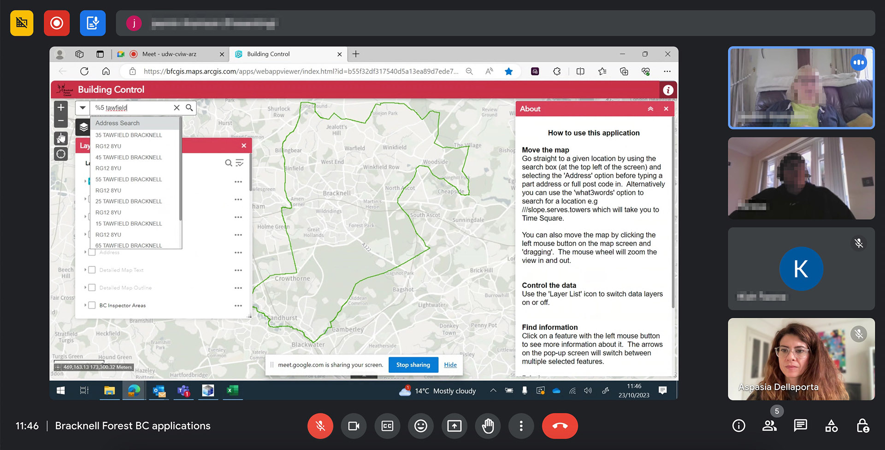Click the Hide link in the sharing banner
The image size is (885, 450).
[450, 365]
